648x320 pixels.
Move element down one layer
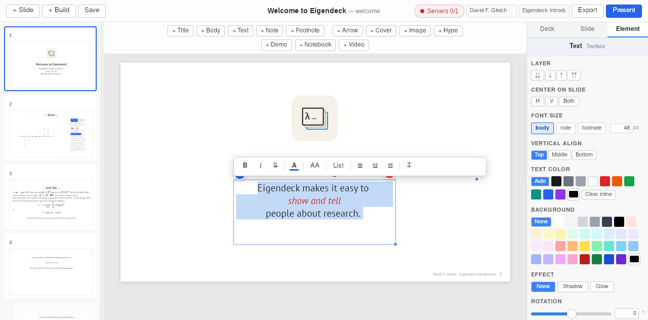pos(550,75)
